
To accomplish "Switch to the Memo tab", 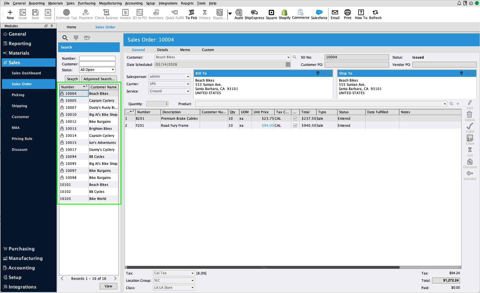I will 185,50.
